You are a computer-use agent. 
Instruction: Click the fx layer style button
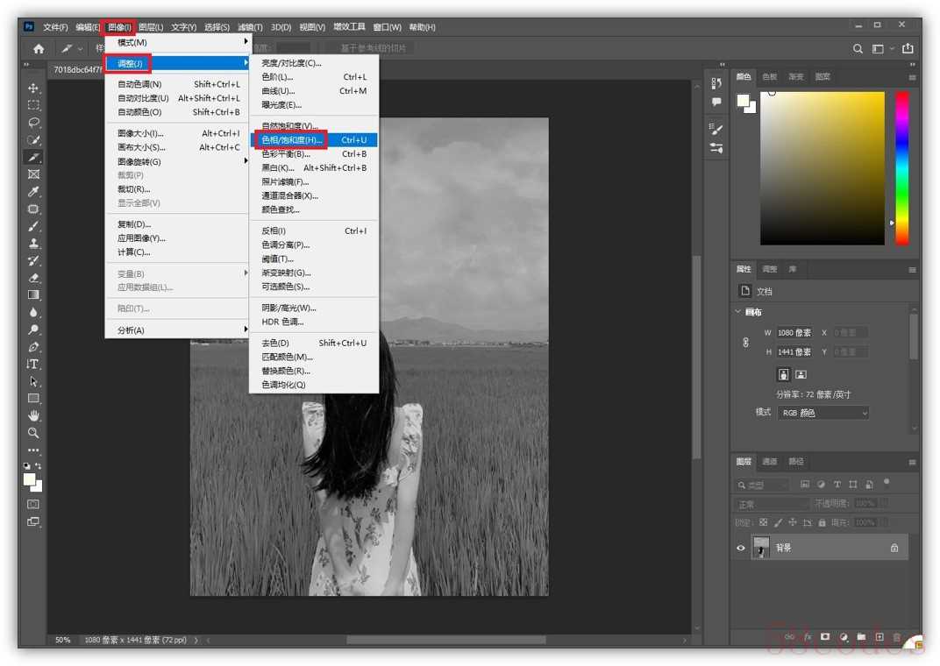click(808, 637)
